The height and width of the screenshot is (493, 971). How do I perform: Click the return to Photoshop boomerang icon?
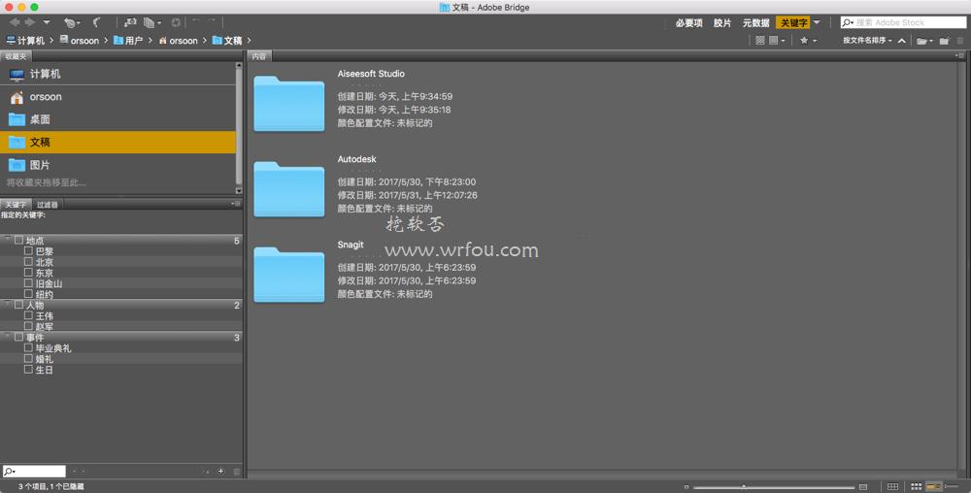[x=96, y=22]
